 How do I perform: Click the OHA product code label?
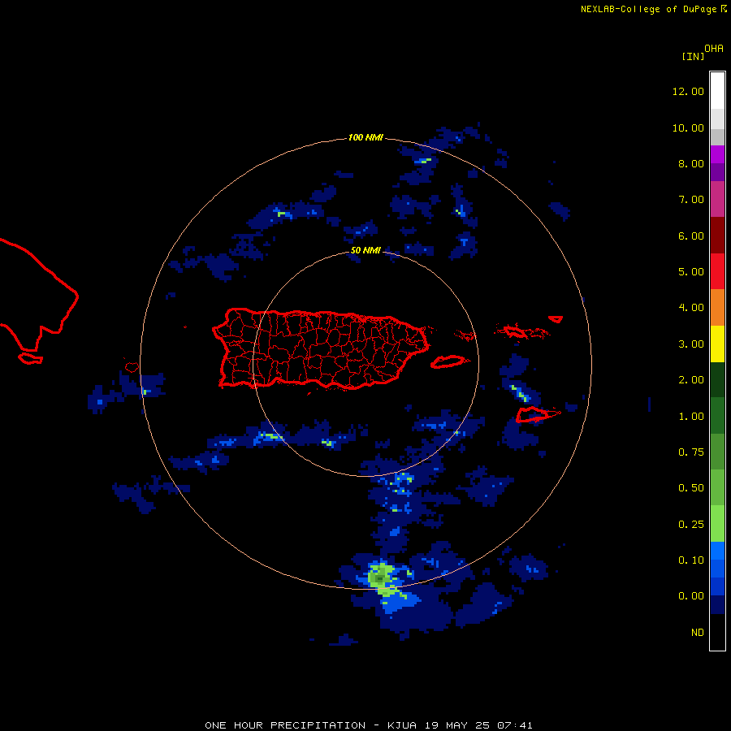[x=714, y=49]
